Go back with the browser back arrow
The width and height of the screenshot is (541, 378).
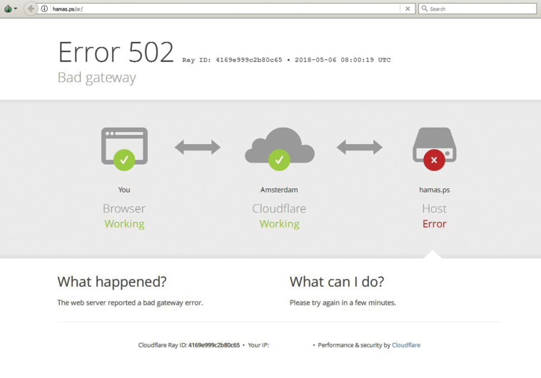(x=31, y=9)
